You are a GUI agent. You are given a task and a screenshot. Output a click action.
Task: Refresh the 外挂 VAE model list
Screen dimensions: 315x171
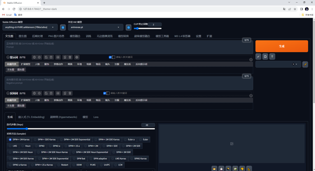pyautogui.click(x=128, y=27)
